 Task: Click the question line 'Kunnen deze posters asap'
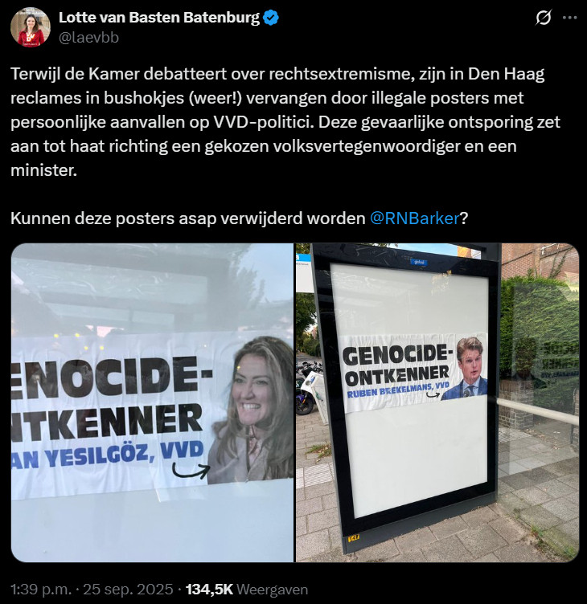pyautogui.click(x=239, y=218)
